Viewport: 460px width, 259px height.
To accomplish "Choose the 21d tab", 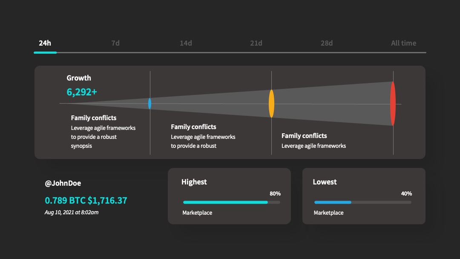I will tap(256, 43).
